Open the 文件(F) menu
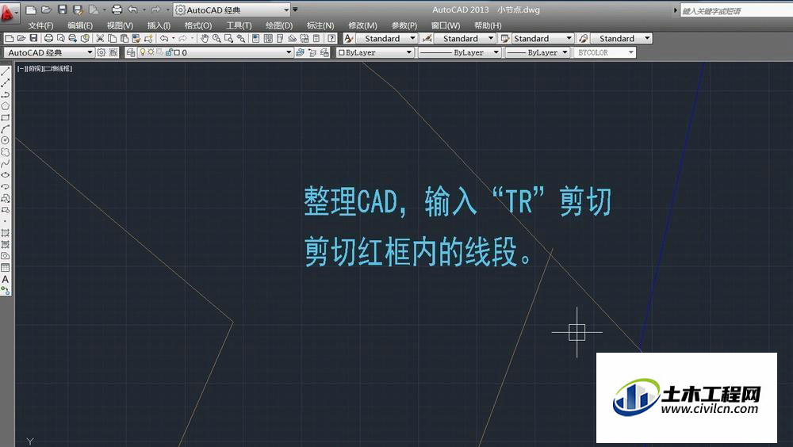This screenshot has width=793, height=447. click(x=40, y=25)
